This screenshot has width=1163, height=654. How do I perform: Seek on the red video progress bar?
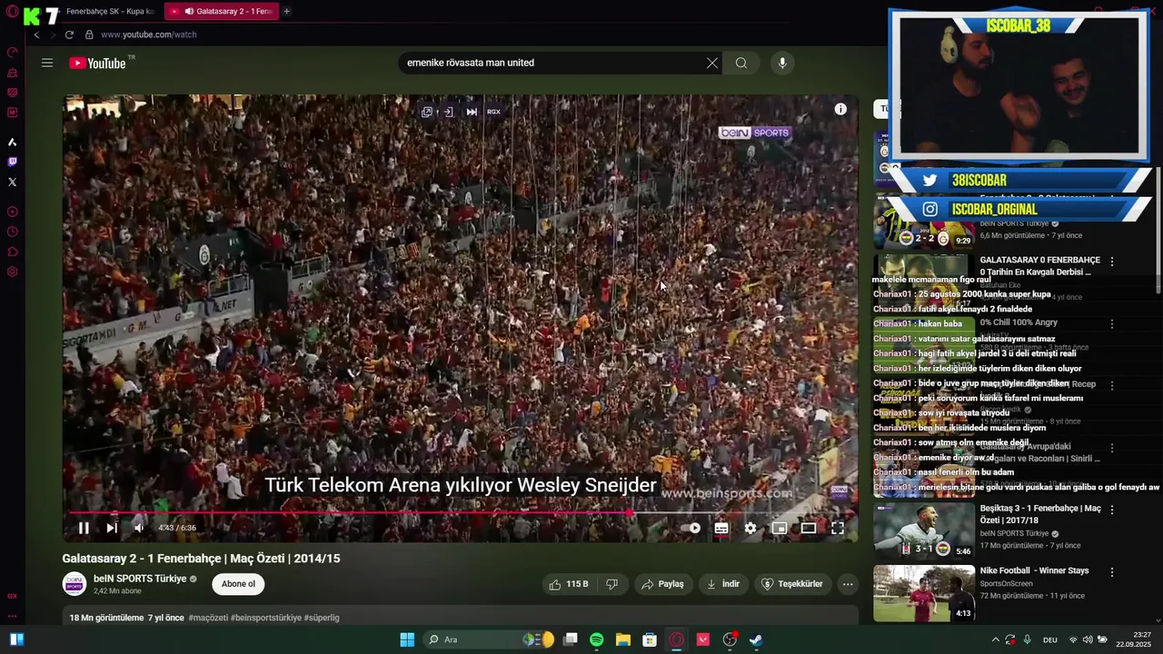461,513
